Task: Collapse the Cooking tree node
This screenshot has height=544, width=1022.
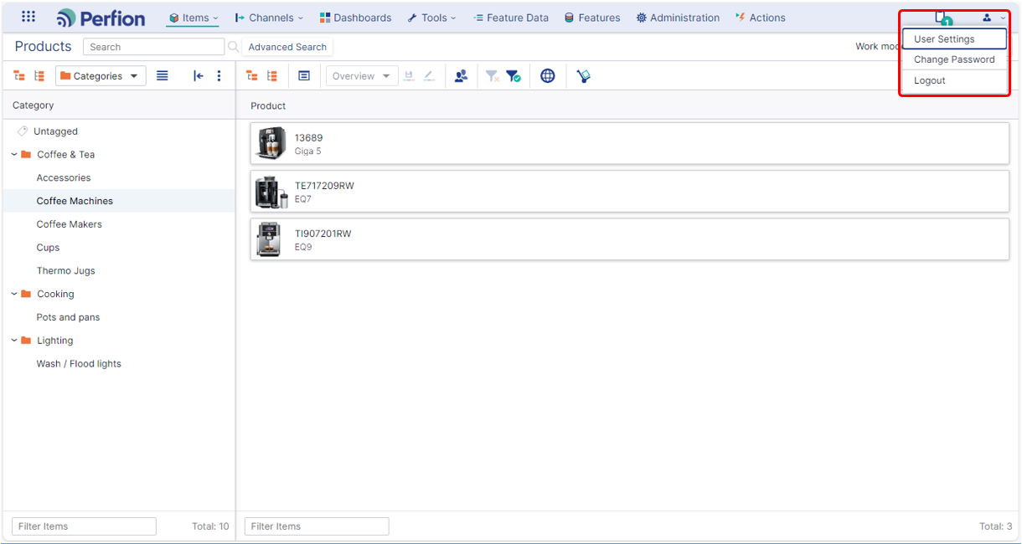Action: [14, 295]
